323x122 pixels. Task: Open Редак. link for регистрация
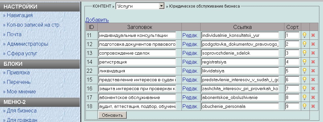(x=190, y=62)
